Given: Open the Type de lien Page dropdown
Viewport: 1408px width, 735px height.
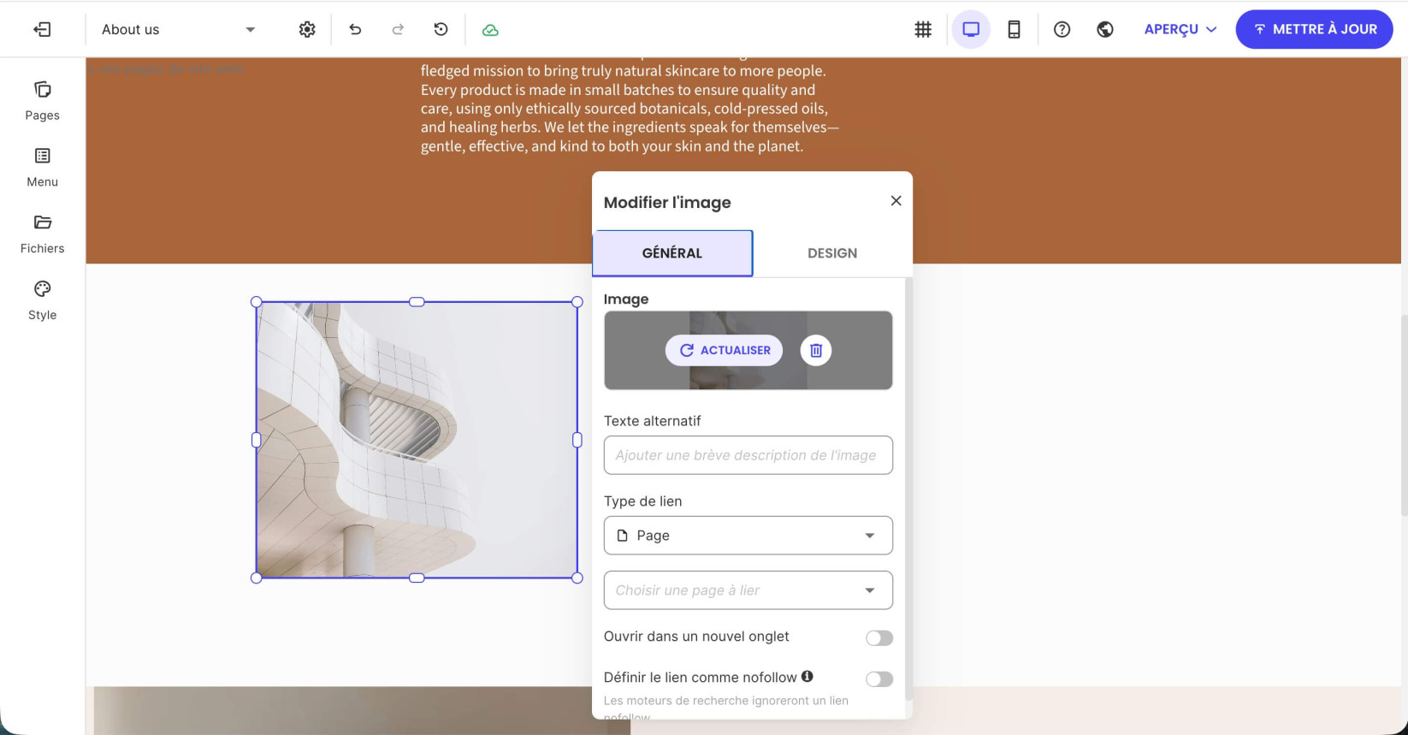Looking at the screenshot, I should click(x=748, y=536).
